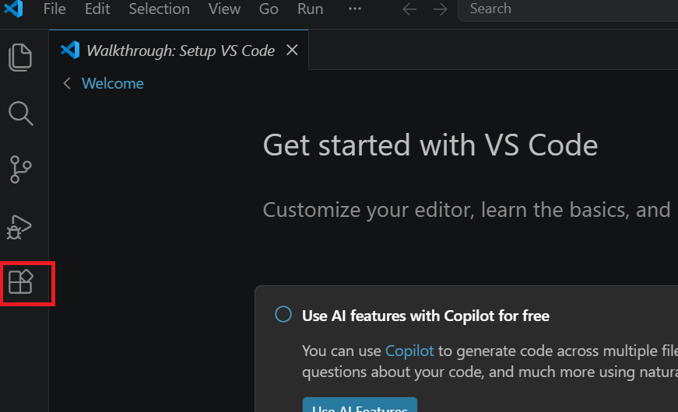Expand the hidden menus ellipsis

[355, 9]
